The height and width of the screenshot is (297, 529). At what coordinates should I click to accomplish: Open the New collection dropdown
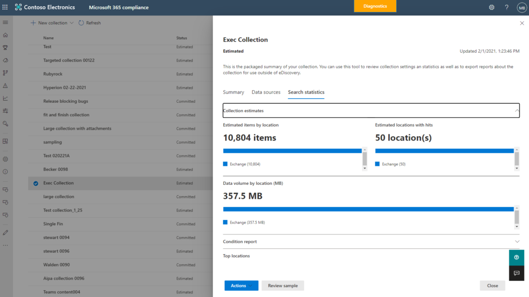coord(71,23)
